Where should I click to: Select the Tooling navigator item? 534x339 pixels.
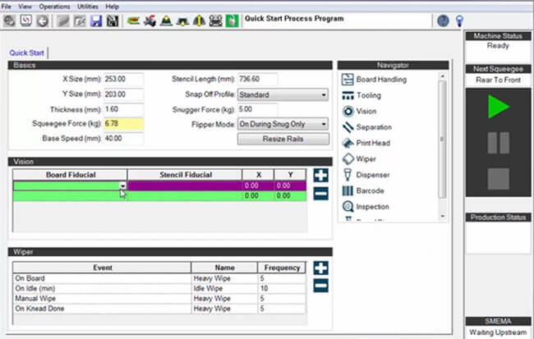tap(368, 95)
